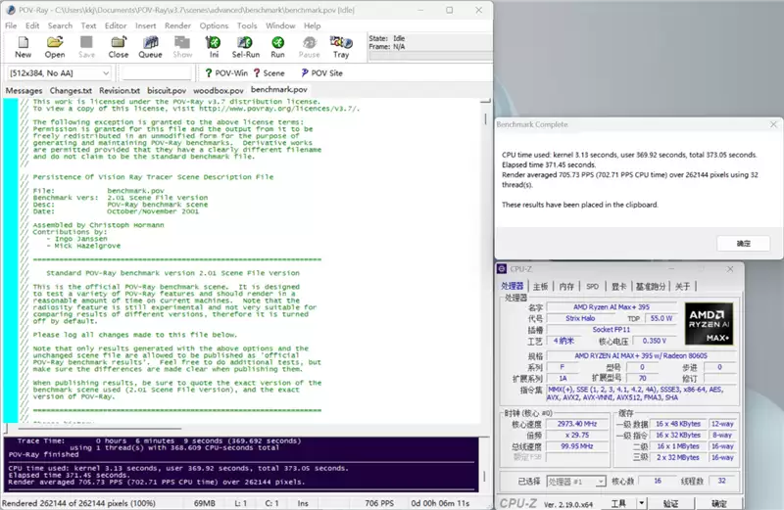Start a Sel-Run render
Image resolution: width=784 pixels, height=510 pixels.
(246, 47)
